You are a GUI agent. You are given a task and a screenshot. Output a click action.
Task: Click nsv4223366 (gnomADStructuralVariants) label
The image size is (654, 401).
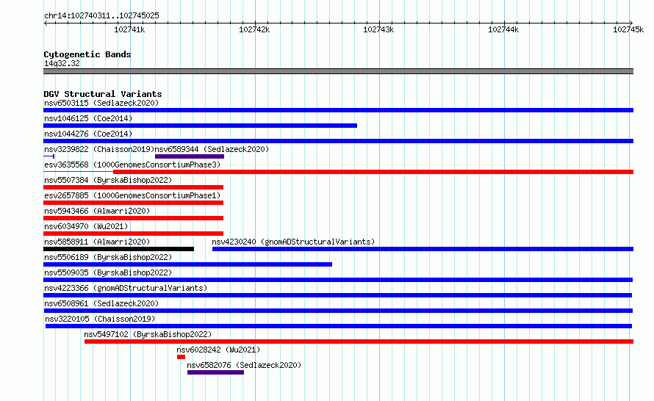tap(126, 288)
